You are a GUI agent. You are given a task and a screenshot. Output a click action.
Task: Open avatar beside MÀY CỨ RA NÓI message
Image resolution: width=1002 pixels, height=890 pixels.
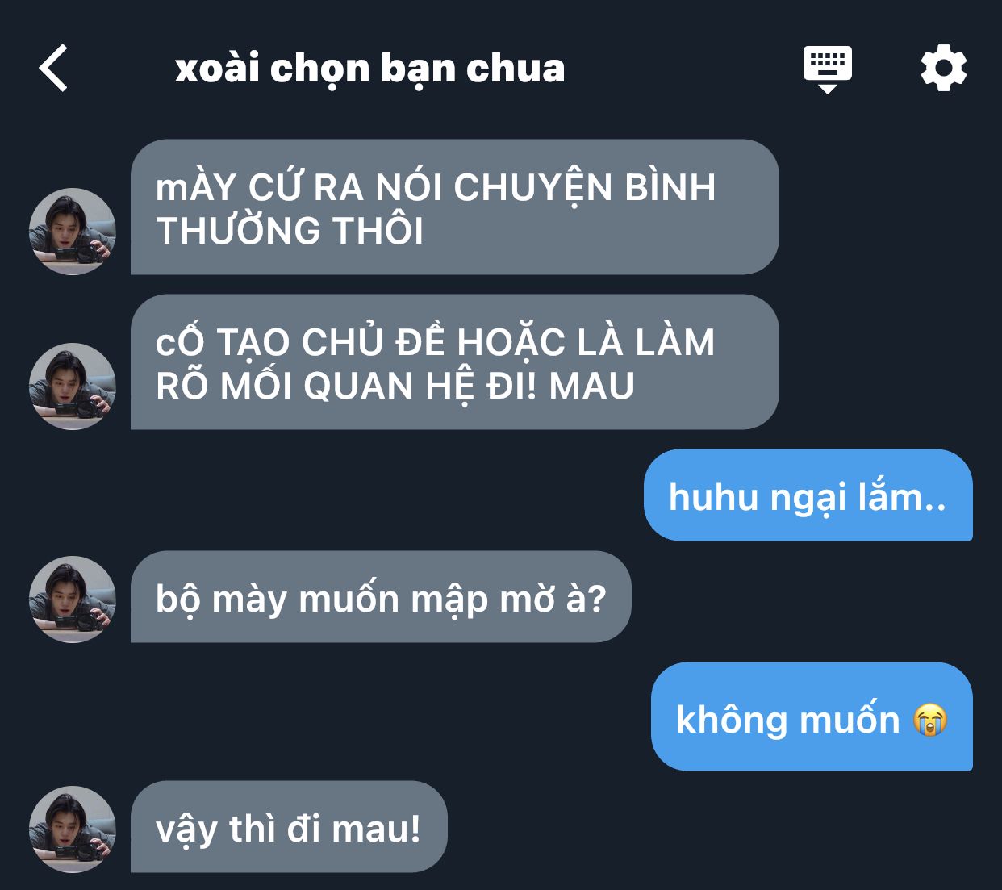(x=73, y=232)
